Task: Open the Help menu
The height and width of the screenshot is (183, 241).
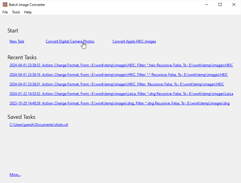Action: point(28,12)
